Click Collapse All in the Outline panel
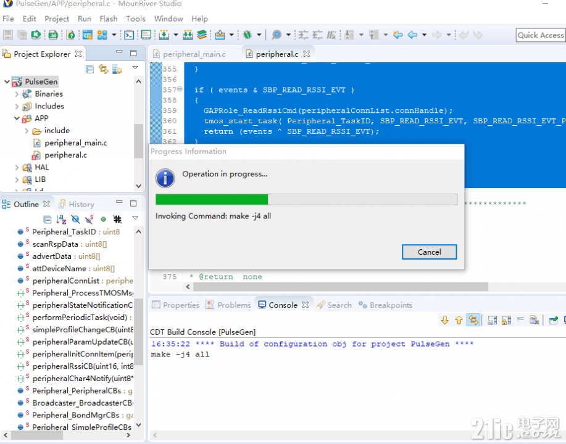This screenshot has width=566, height=444. tap(48, 220)
